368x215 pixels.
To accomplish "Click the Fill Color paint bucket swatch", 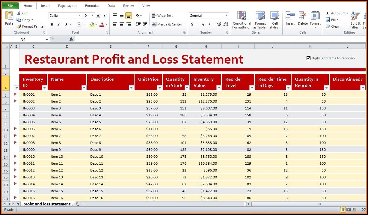I will pos(92,24).
